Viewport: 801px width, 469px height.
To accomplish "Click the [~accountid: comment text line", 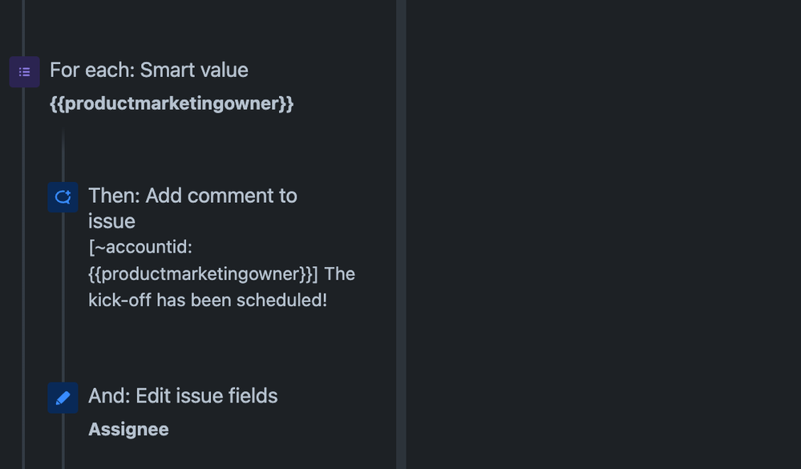I will (140, 248).
